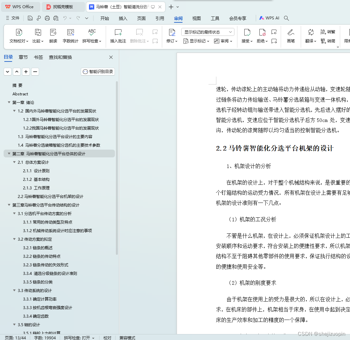Collapse the 3.2 传动方案的拟定 node
This screenshot has height=340, width=350.
click(x=14, y=239)
